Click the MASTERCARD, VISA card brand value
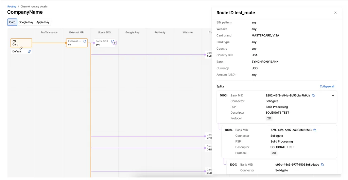The image size is (348, 180). pos(265,35)
